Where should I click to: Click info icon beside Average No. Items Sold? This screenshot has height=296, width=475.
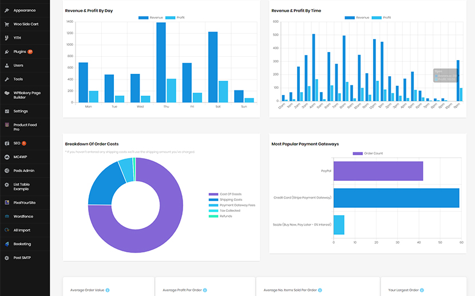pyautogui.click(x=320, y=290)
